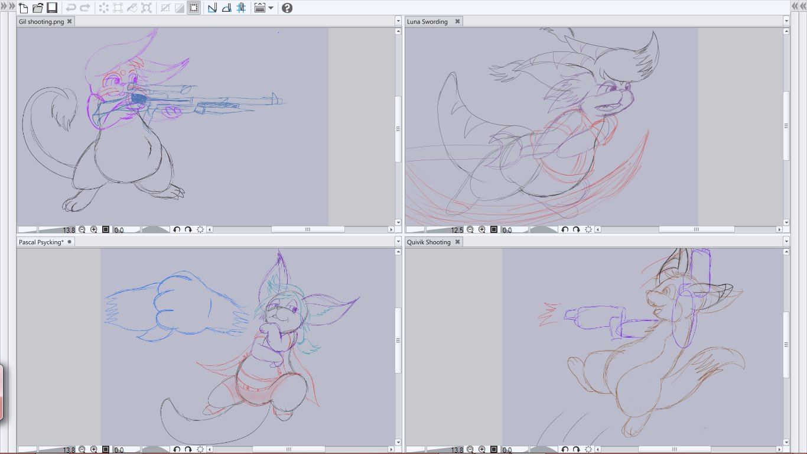Image resolution: width=807 pixels, height=454 pixels.
Task: Close the Luna Swording tab
Action: point(457,21)
